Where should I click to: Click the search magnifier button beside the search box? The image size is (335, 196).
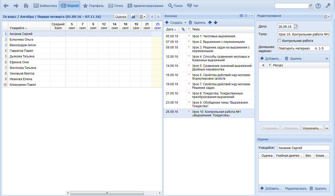311,6
